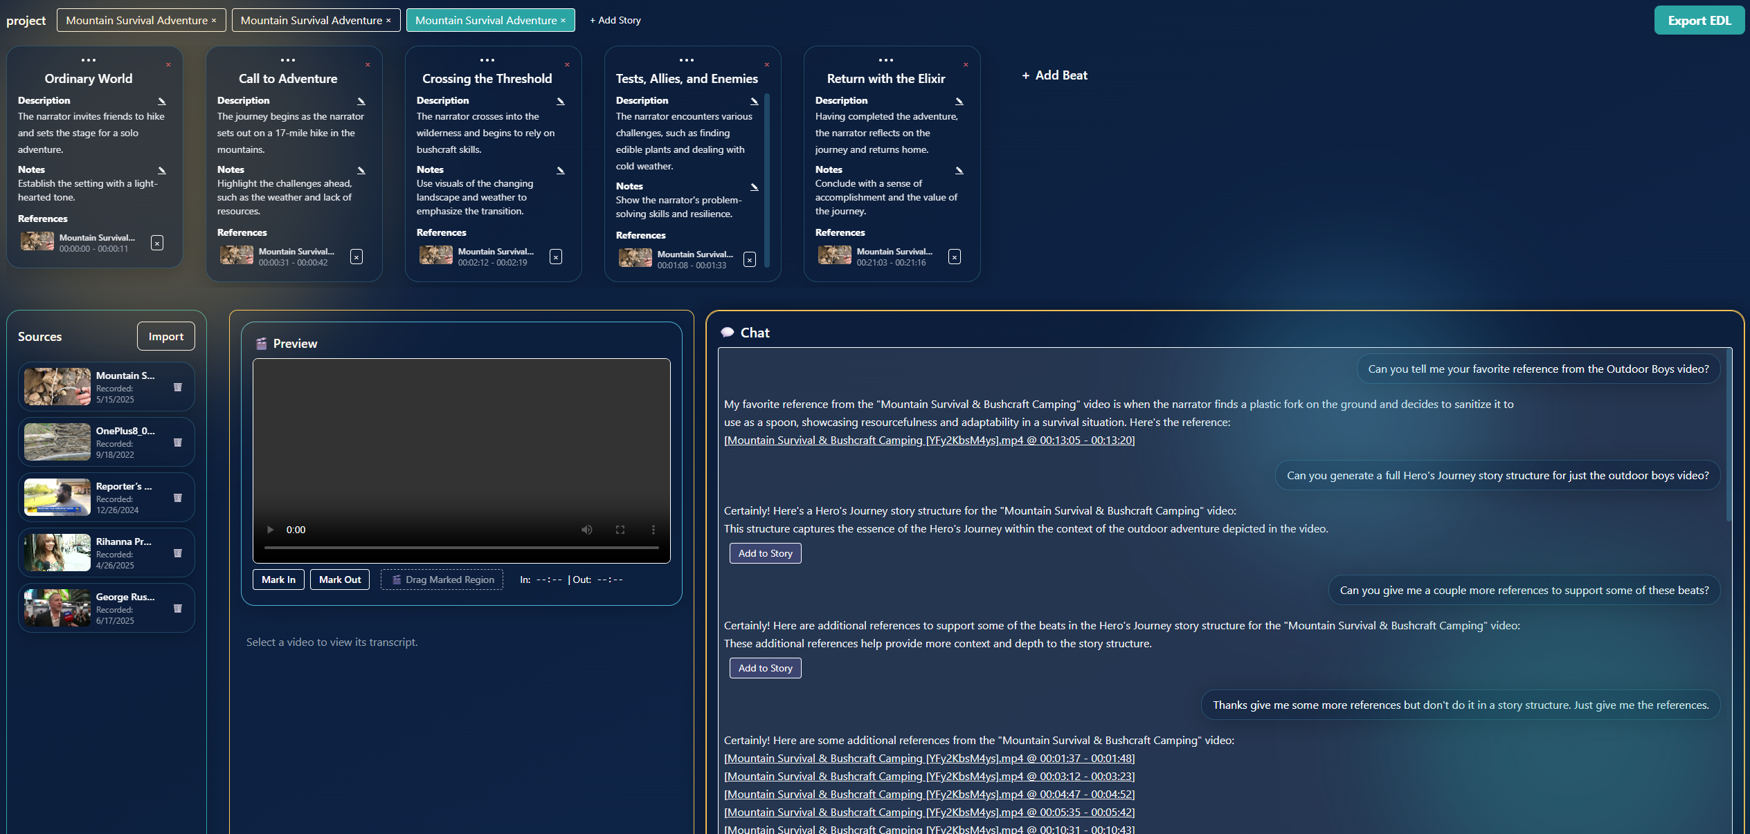1750x834 pixels.
Task: Delete the Rihanna source with trash icon
Action: (x=178, y=553)
